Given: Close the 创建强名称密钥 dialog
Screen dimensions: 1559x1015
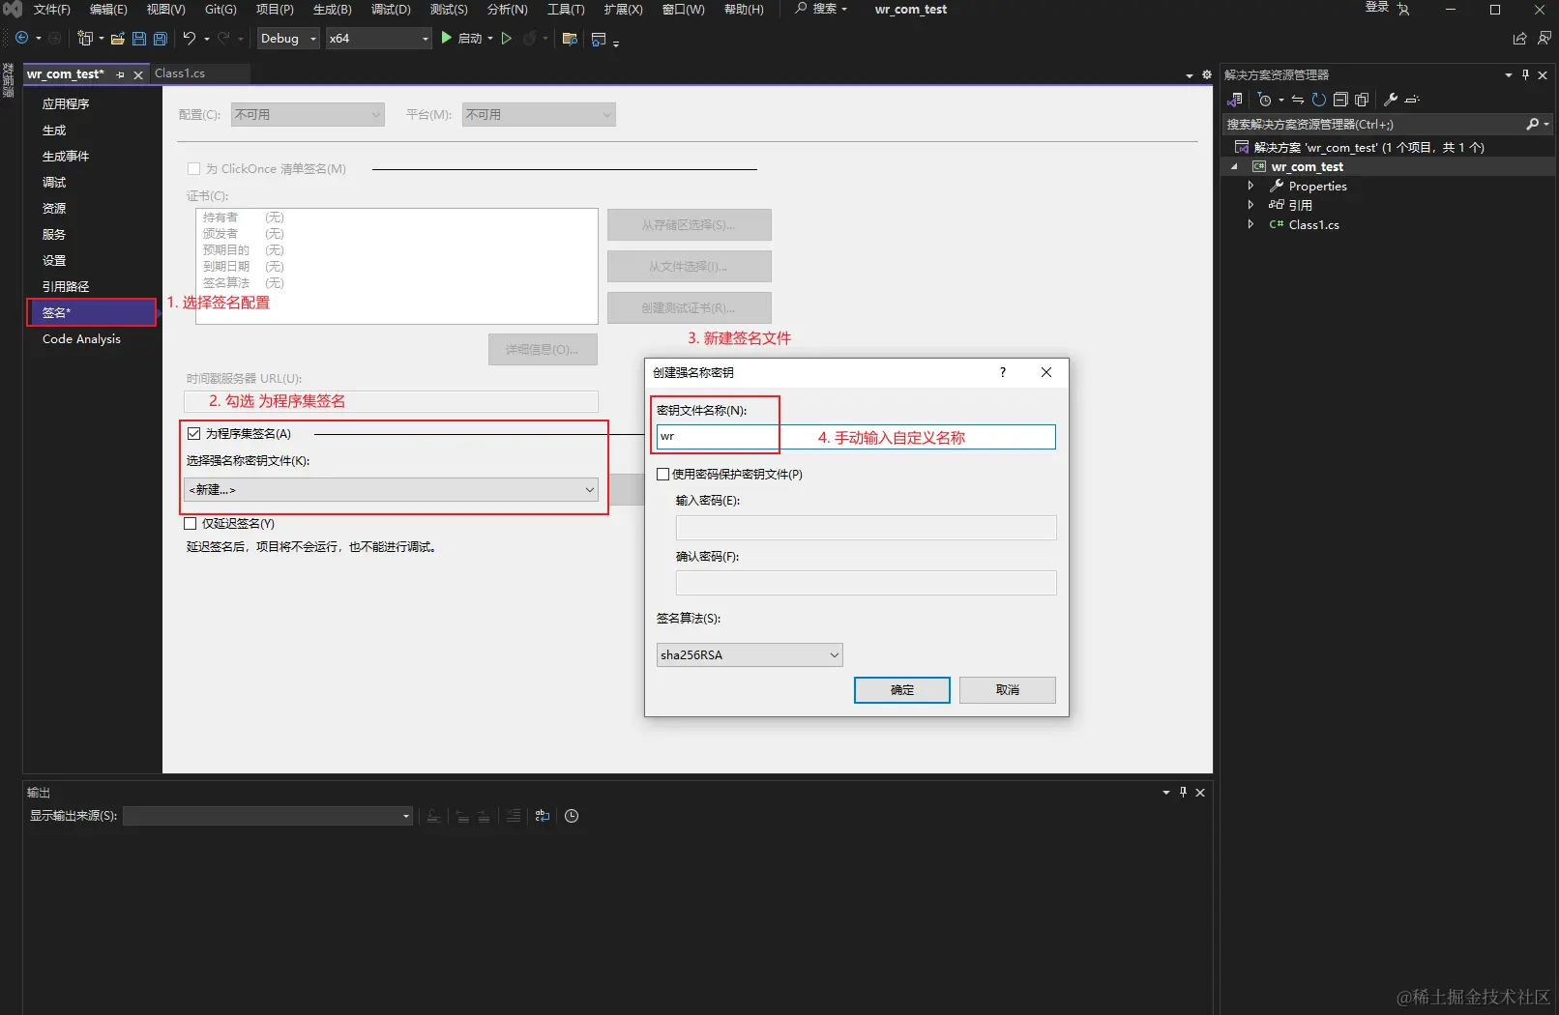Looking at the screenshot, I should point(1046,372).
